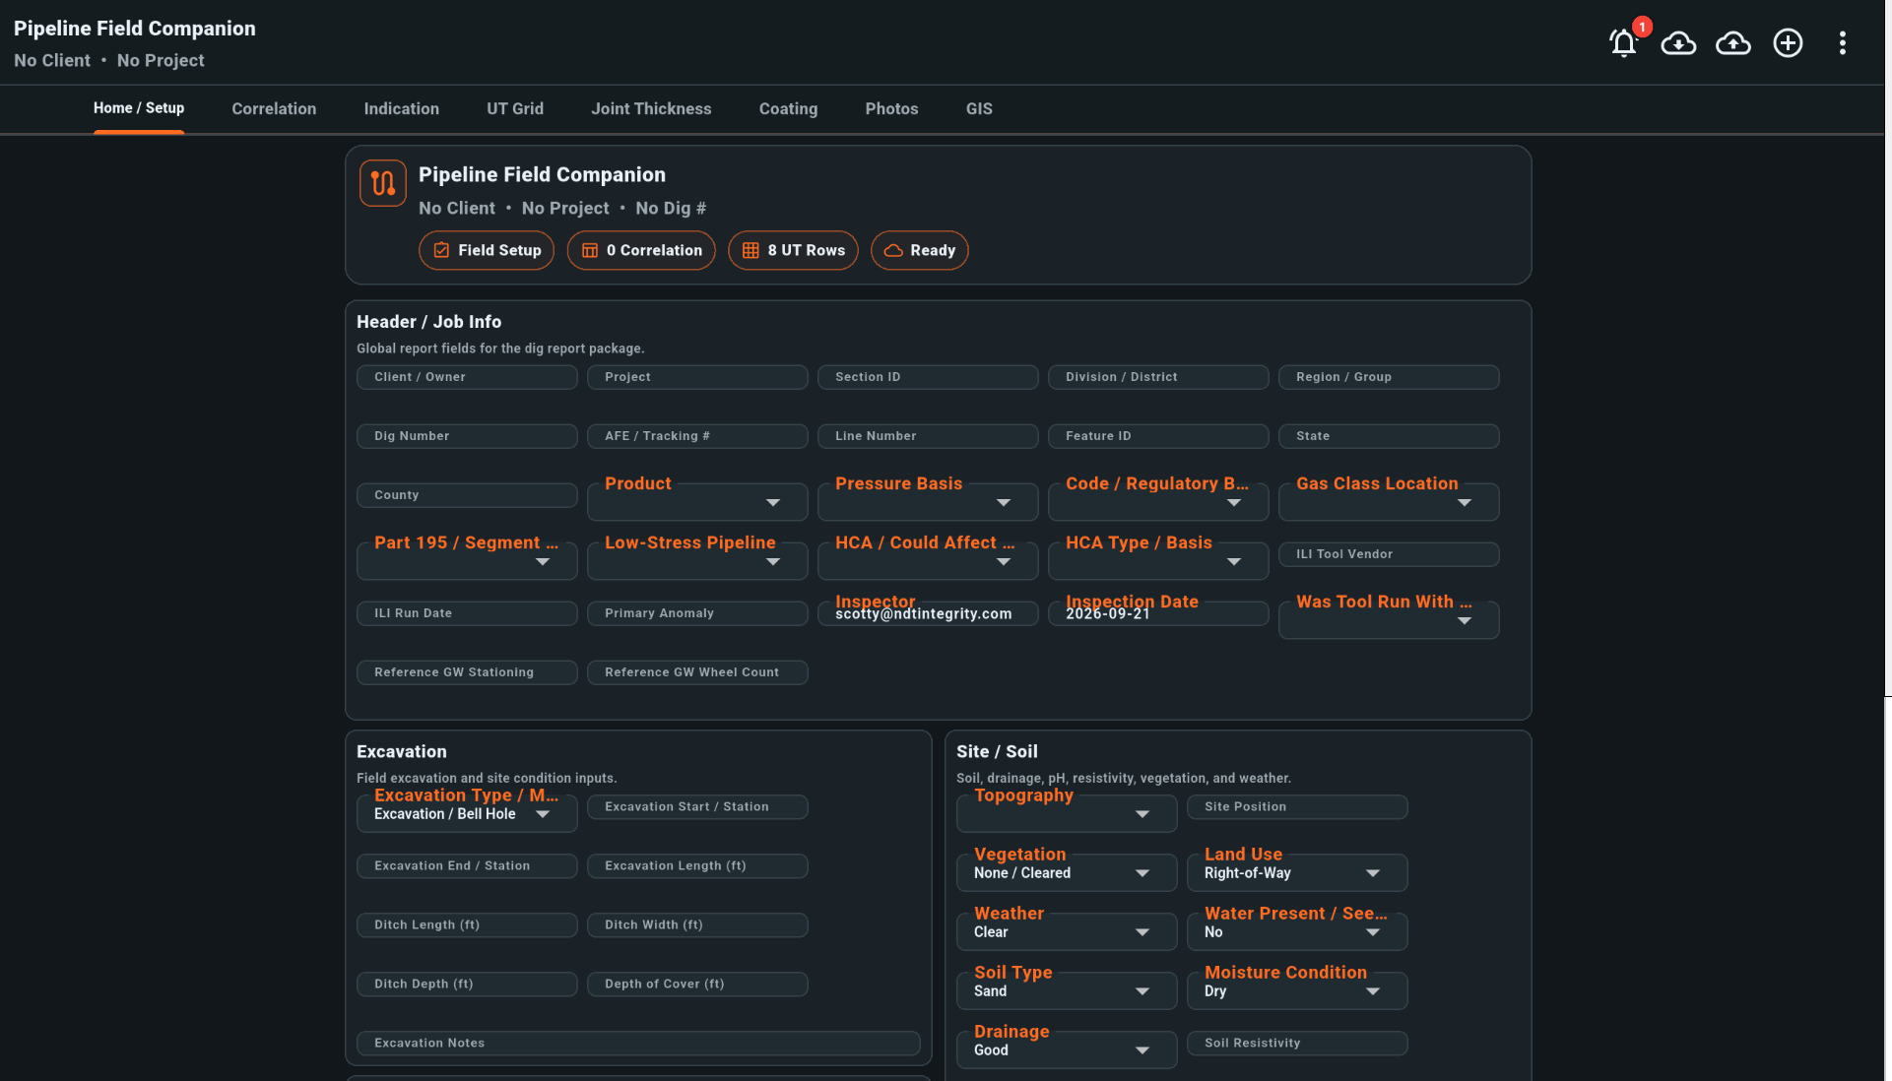Click the cloud download icon
Image resolution: width=1892 pixels, height=1081 pixels.
[x=1678, y=42]
